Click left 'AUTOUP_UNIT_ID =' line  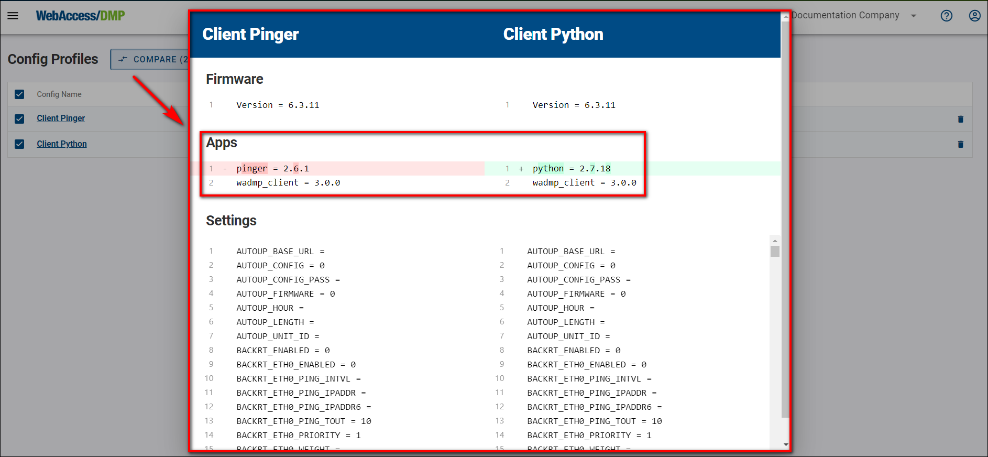(278, 336)
